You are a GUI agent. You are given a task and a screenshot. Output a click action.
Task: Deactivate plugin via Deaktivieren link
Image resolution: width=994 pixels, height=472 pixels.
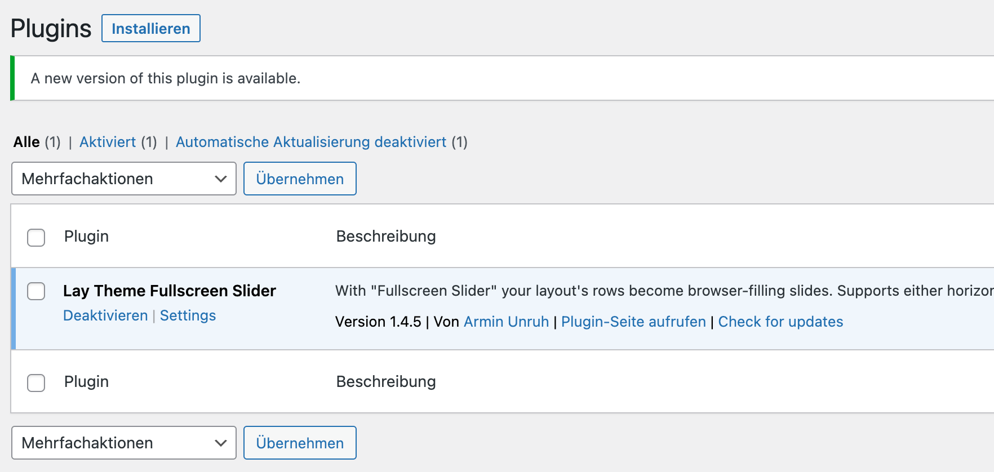[x=105, y=315]
